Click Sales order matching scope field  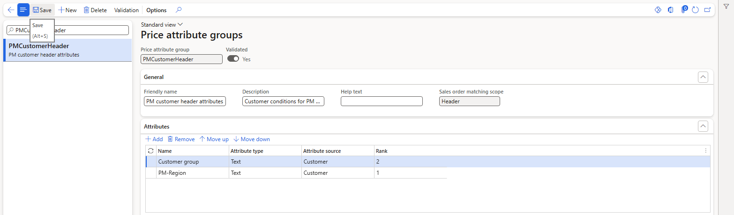(x=470, y=101)
